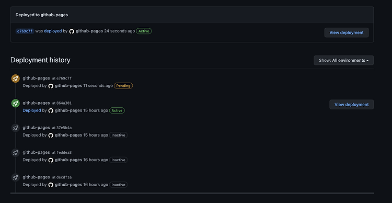This screenshot has width=392, height=203.
Task: Open commit decdf1a in deployment history
Action: (64, 177)
